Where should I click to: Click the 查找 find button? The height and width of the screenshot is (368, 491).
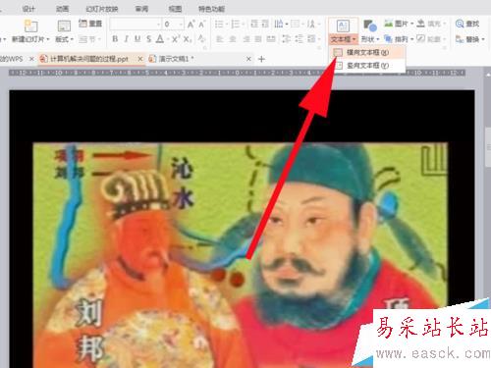pyautogui.click(x=467, y=24)
